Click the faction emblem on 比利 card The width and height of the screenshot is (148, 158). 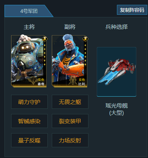coord(73,81)
